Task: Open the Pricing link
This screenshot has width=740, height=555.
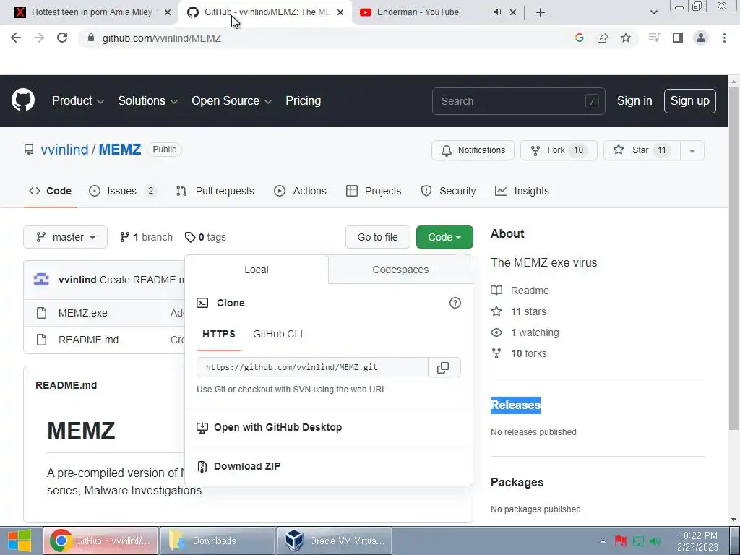Action: 303,100
